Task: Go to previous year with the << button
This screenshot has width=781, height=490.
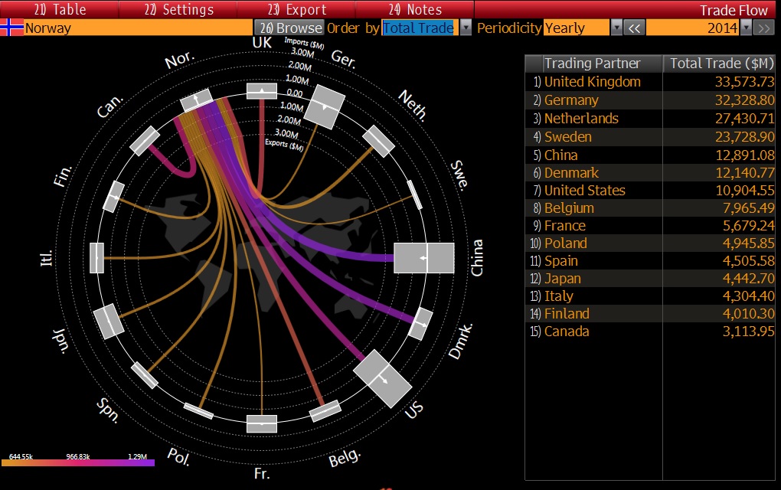Action: point(635,28)
